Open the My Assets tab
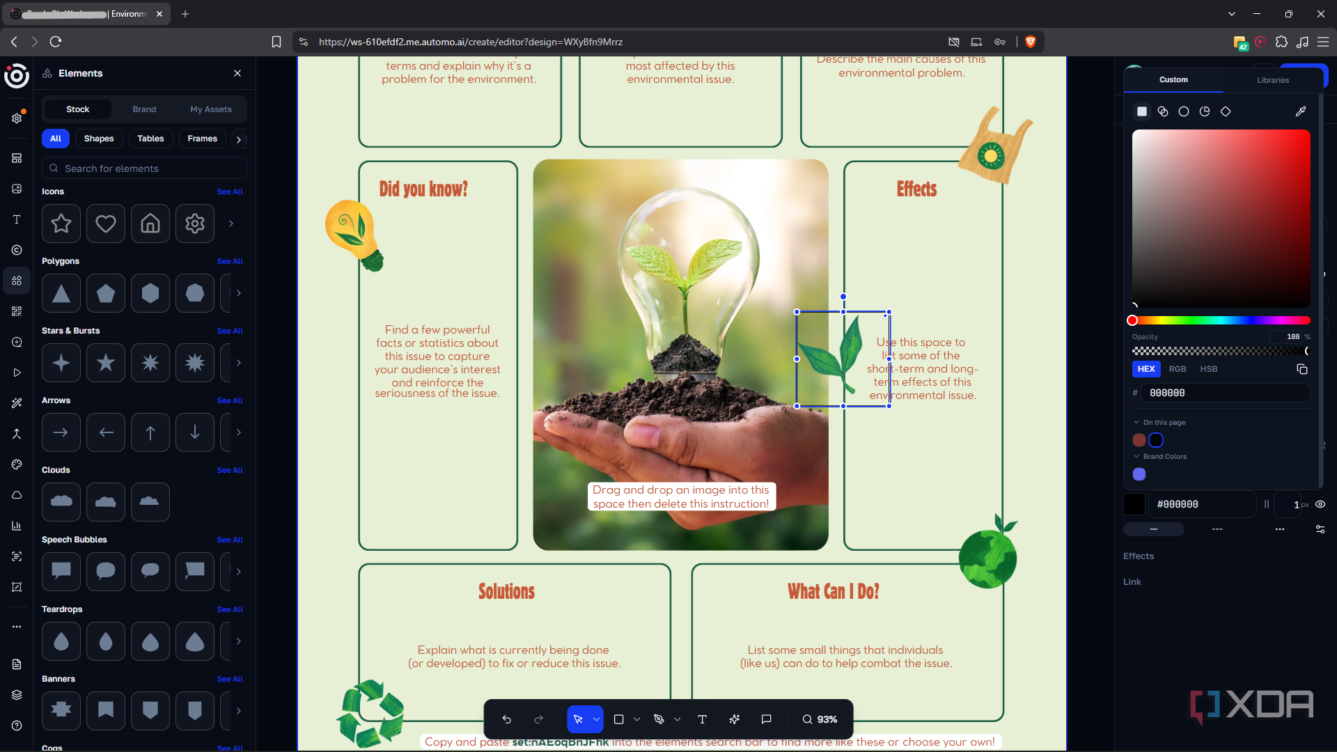The height and width of the screenshot is (752, 1337). (x=211, y=109)
